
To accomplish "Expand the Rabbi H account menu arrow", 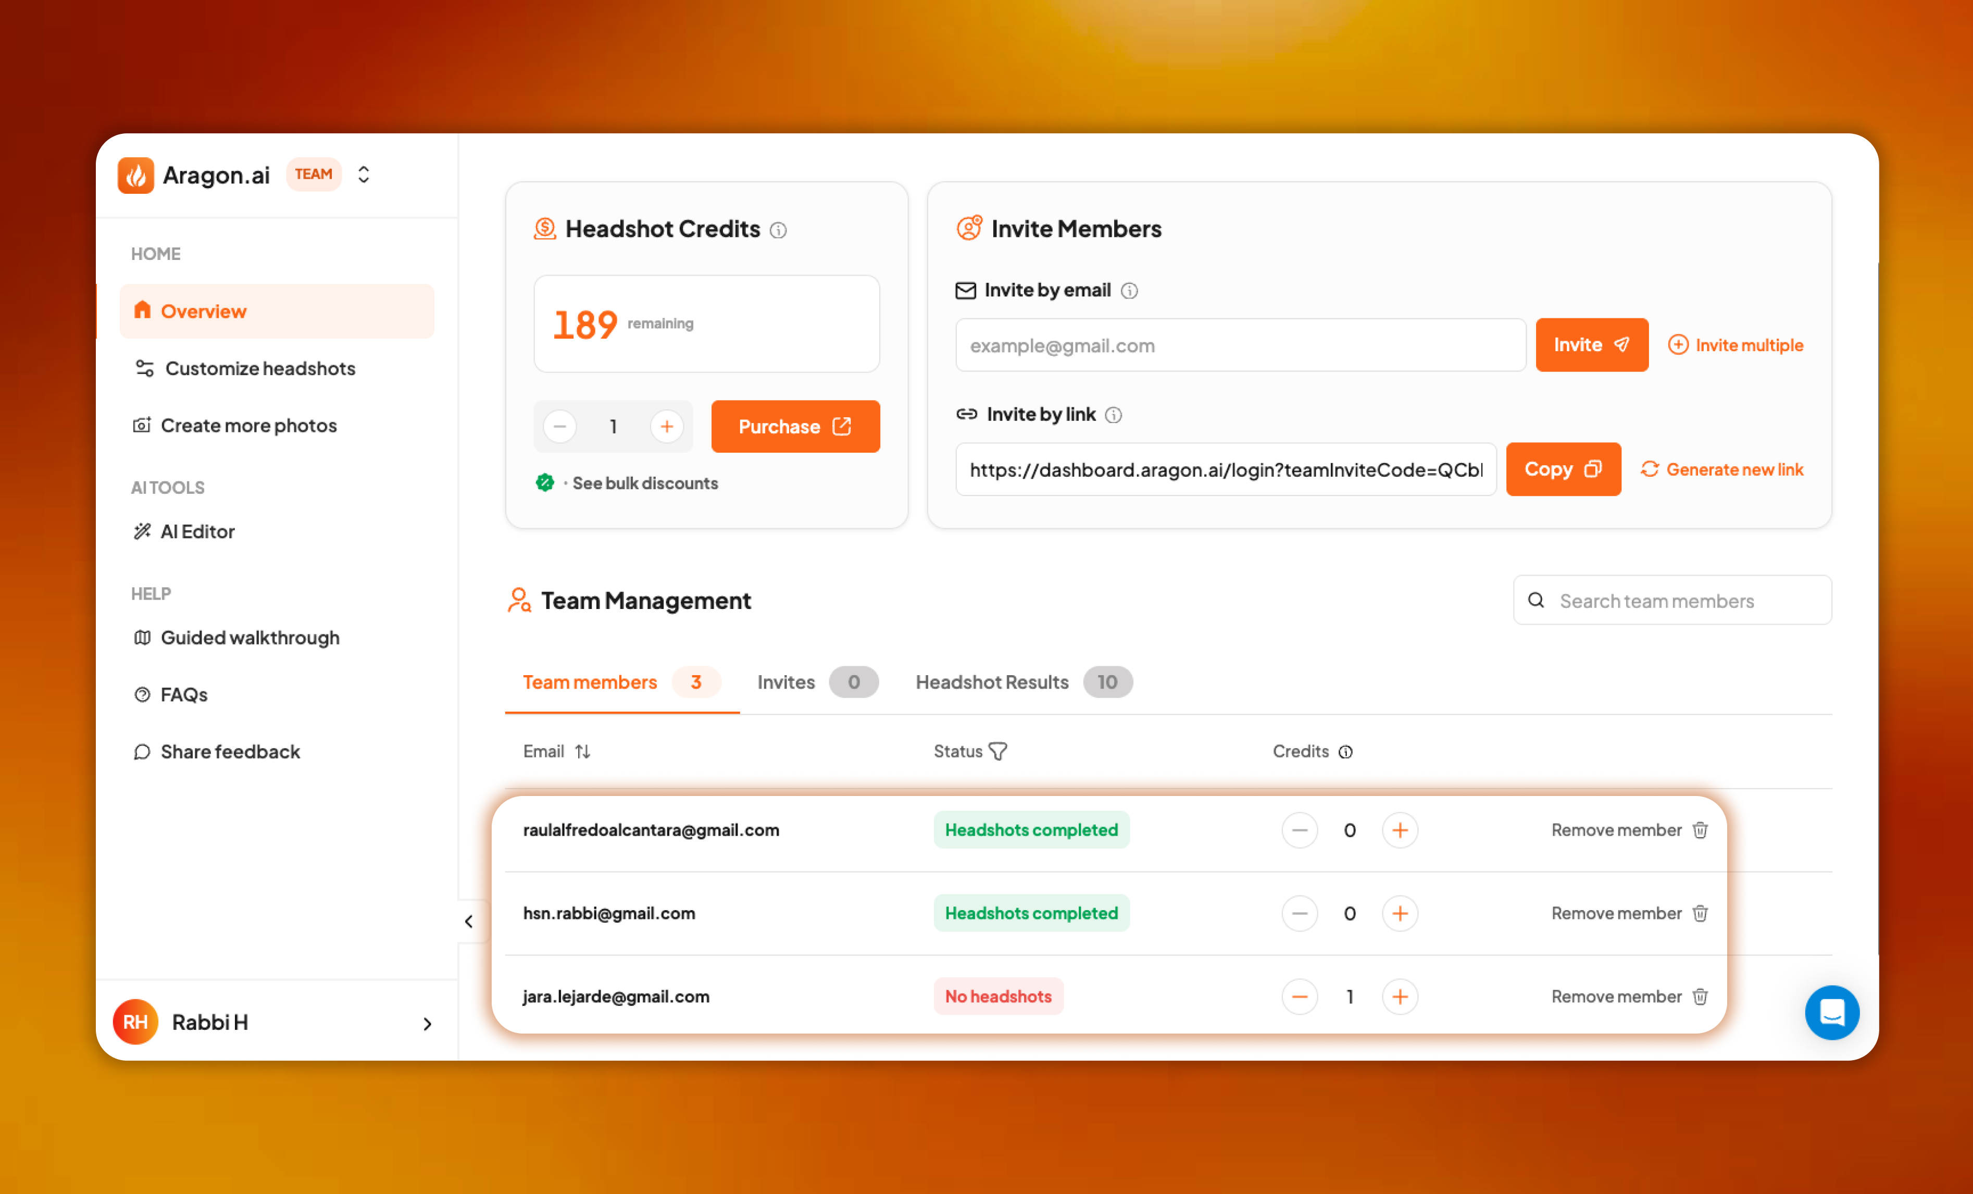I will tap(427, 1024).
